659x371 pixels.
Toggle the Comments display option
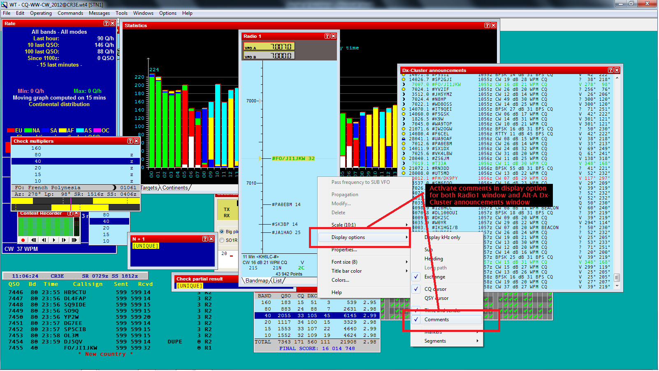point(436,320)
